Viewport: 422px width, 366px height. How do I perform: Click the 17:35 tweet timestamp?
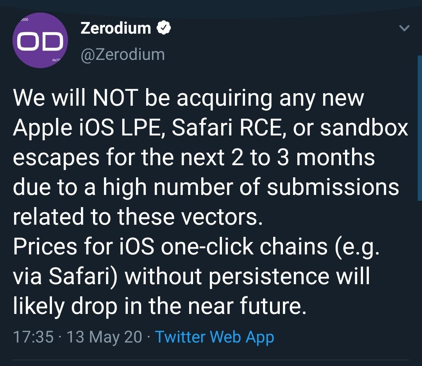[x=33, y=337]
